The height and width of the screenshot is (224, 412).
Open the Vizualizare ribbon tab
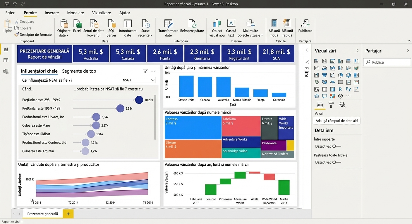[102, 13]
